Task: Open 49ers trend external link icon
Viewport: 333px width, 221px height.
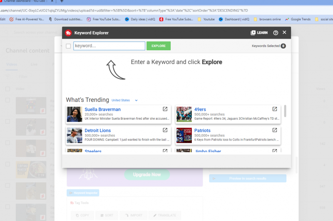Action: (275, 109)
